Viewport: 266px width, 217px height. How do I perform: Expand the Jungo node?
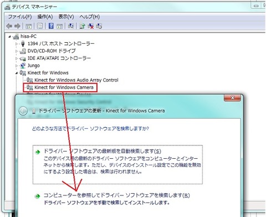tap(17, 65)
